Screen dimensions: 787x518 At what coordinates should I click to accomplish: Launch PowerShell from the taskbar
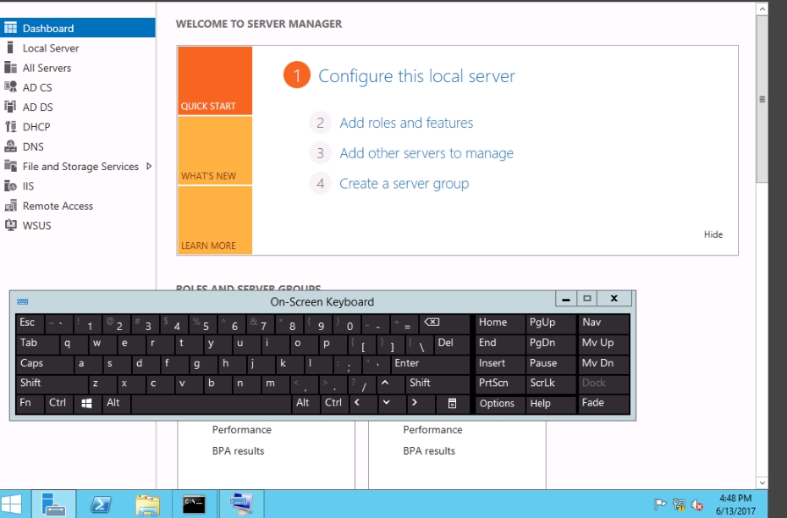click(100, 504)
